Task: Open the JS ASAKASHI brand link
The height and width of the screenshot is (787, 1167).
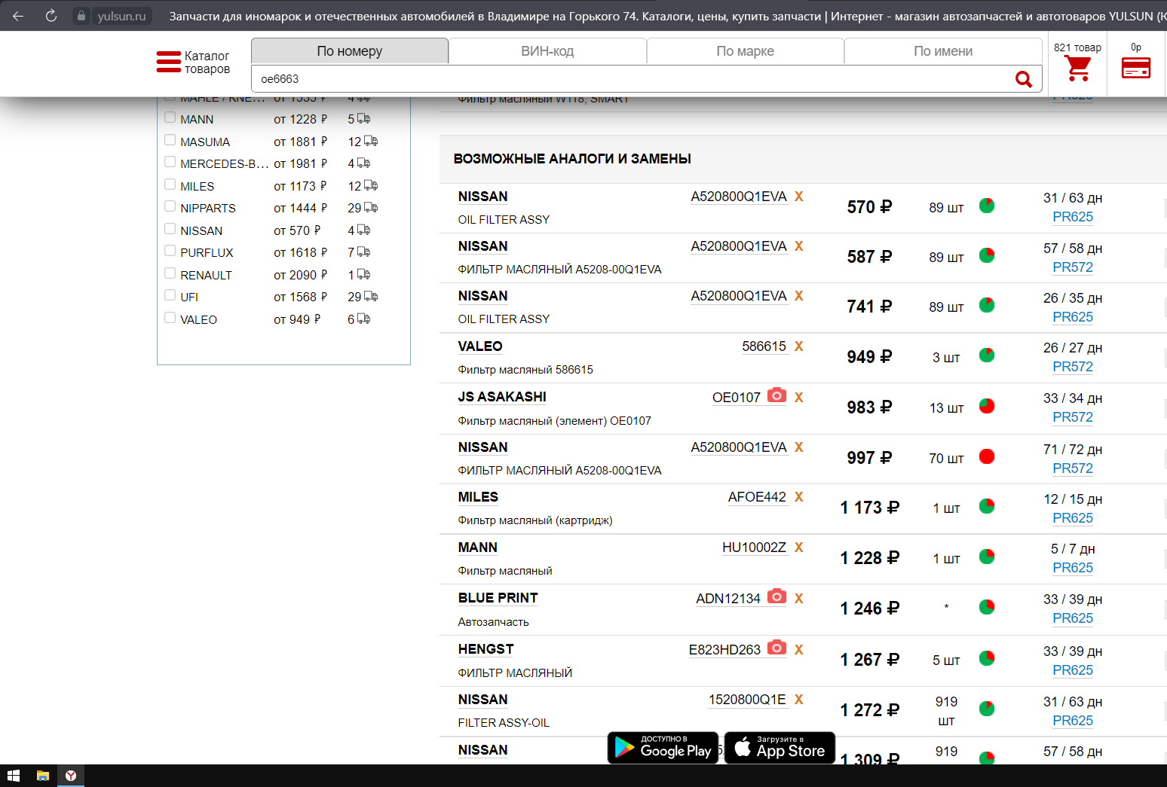Action: [502, 397]
